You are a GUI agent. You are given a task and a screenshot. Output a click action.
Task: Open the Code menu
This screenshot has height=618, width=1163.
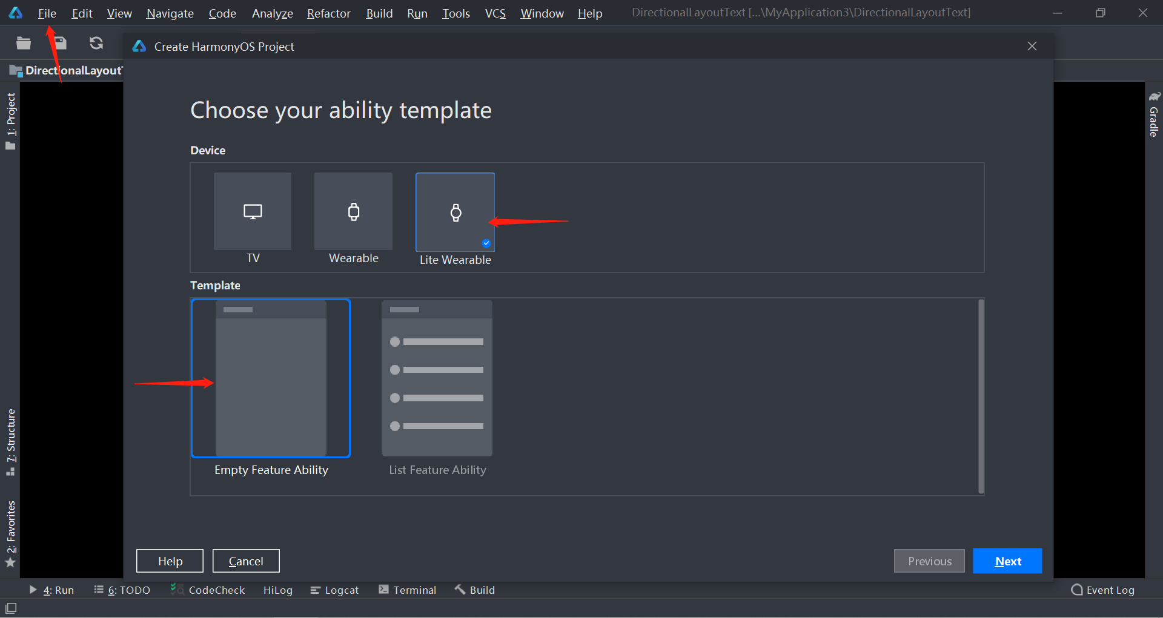(x=222, y=13)
